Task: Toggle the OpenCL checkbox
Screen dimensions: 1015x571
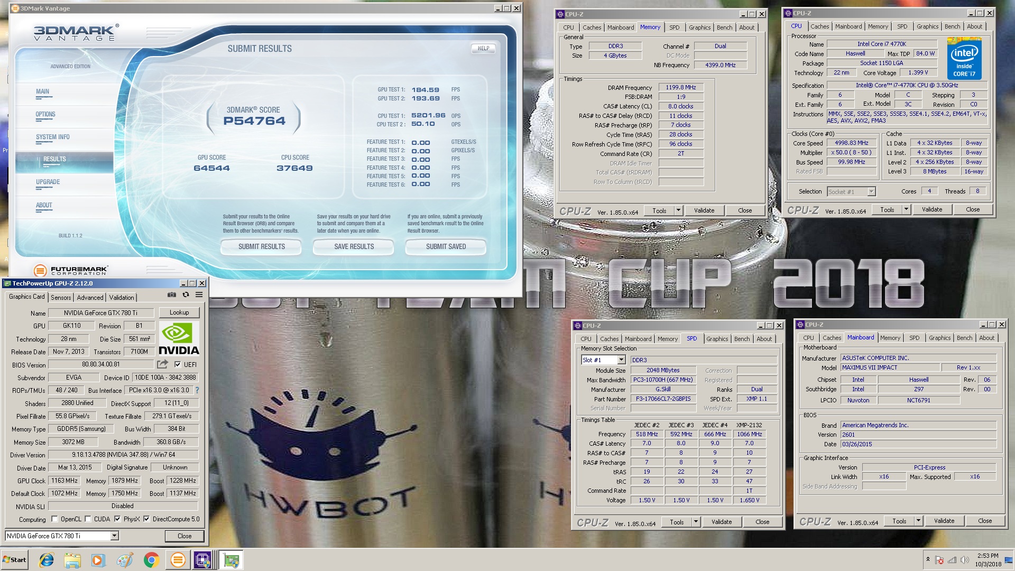Action: [x=54, y=519]
